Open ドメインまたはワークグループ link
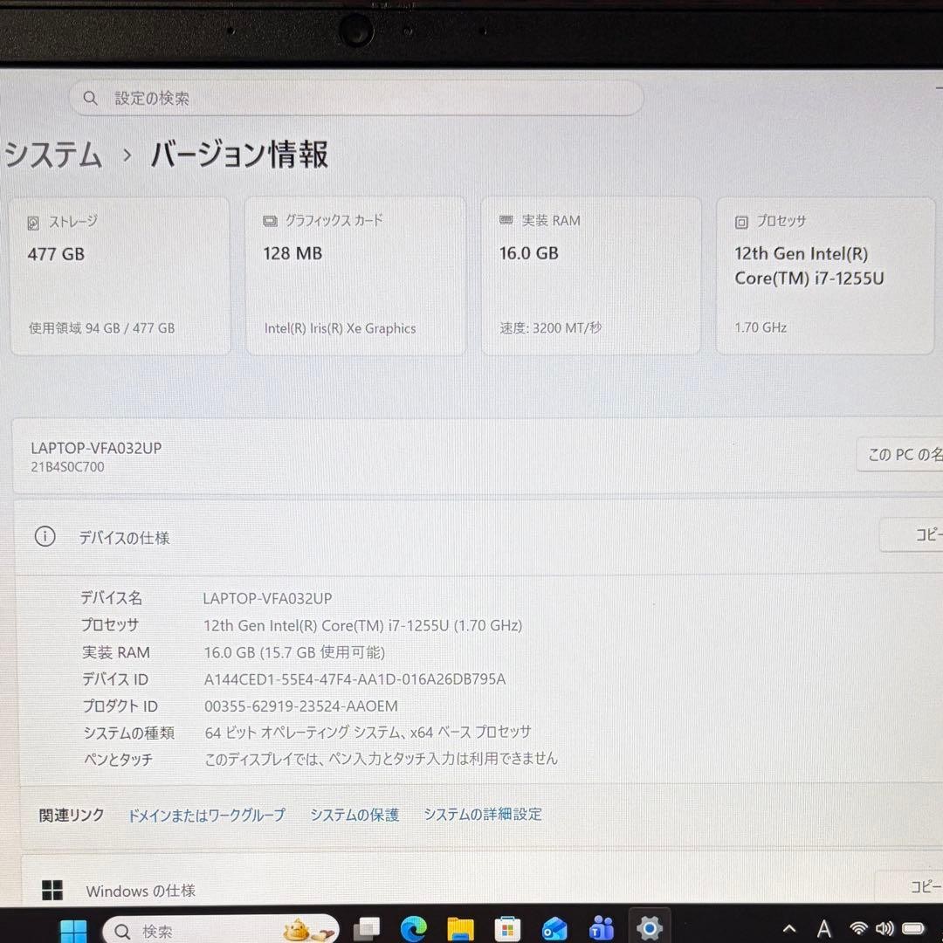Image resolution: width=943 pixels, height=943 pixels. coord(207,816)
